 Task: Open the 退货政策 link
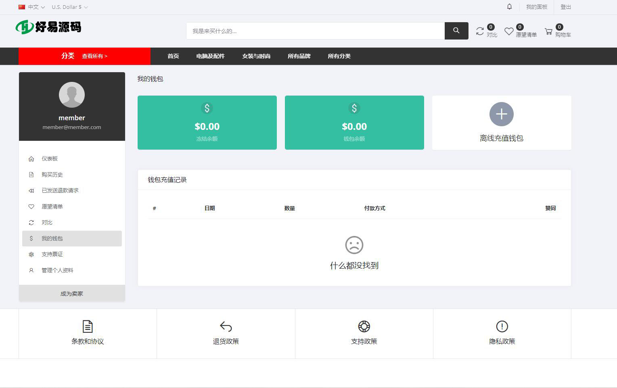pyautogui.click(x=226, y=341)
